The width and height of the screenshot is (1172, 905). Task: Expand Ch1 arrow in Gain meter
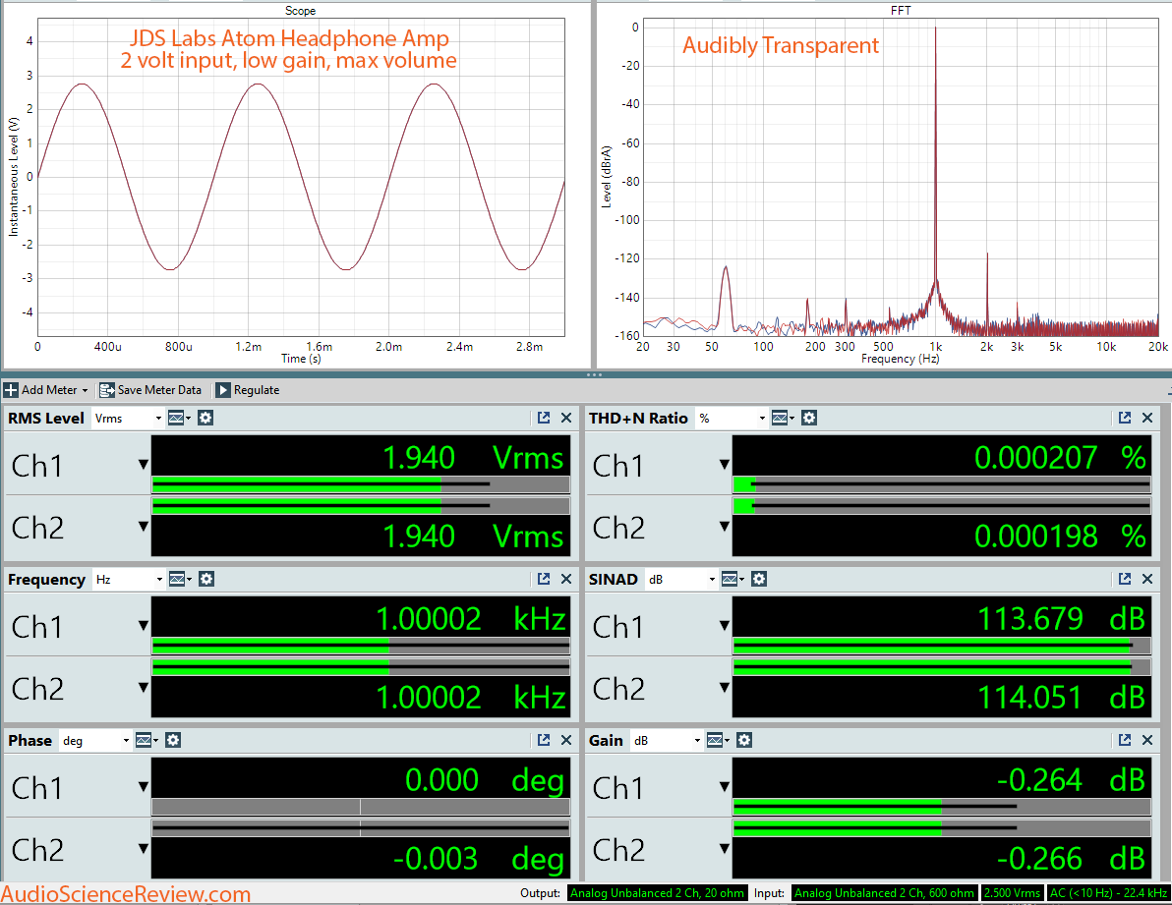pos(724,786)
